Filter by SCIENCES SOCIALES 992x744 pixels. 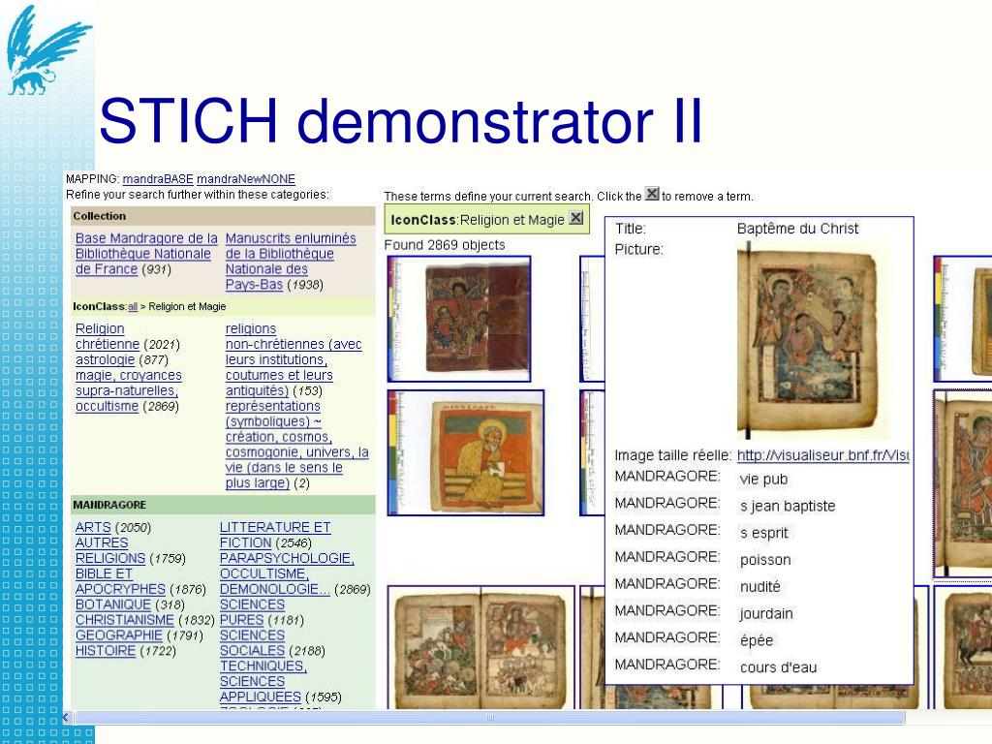coord(252,643)
